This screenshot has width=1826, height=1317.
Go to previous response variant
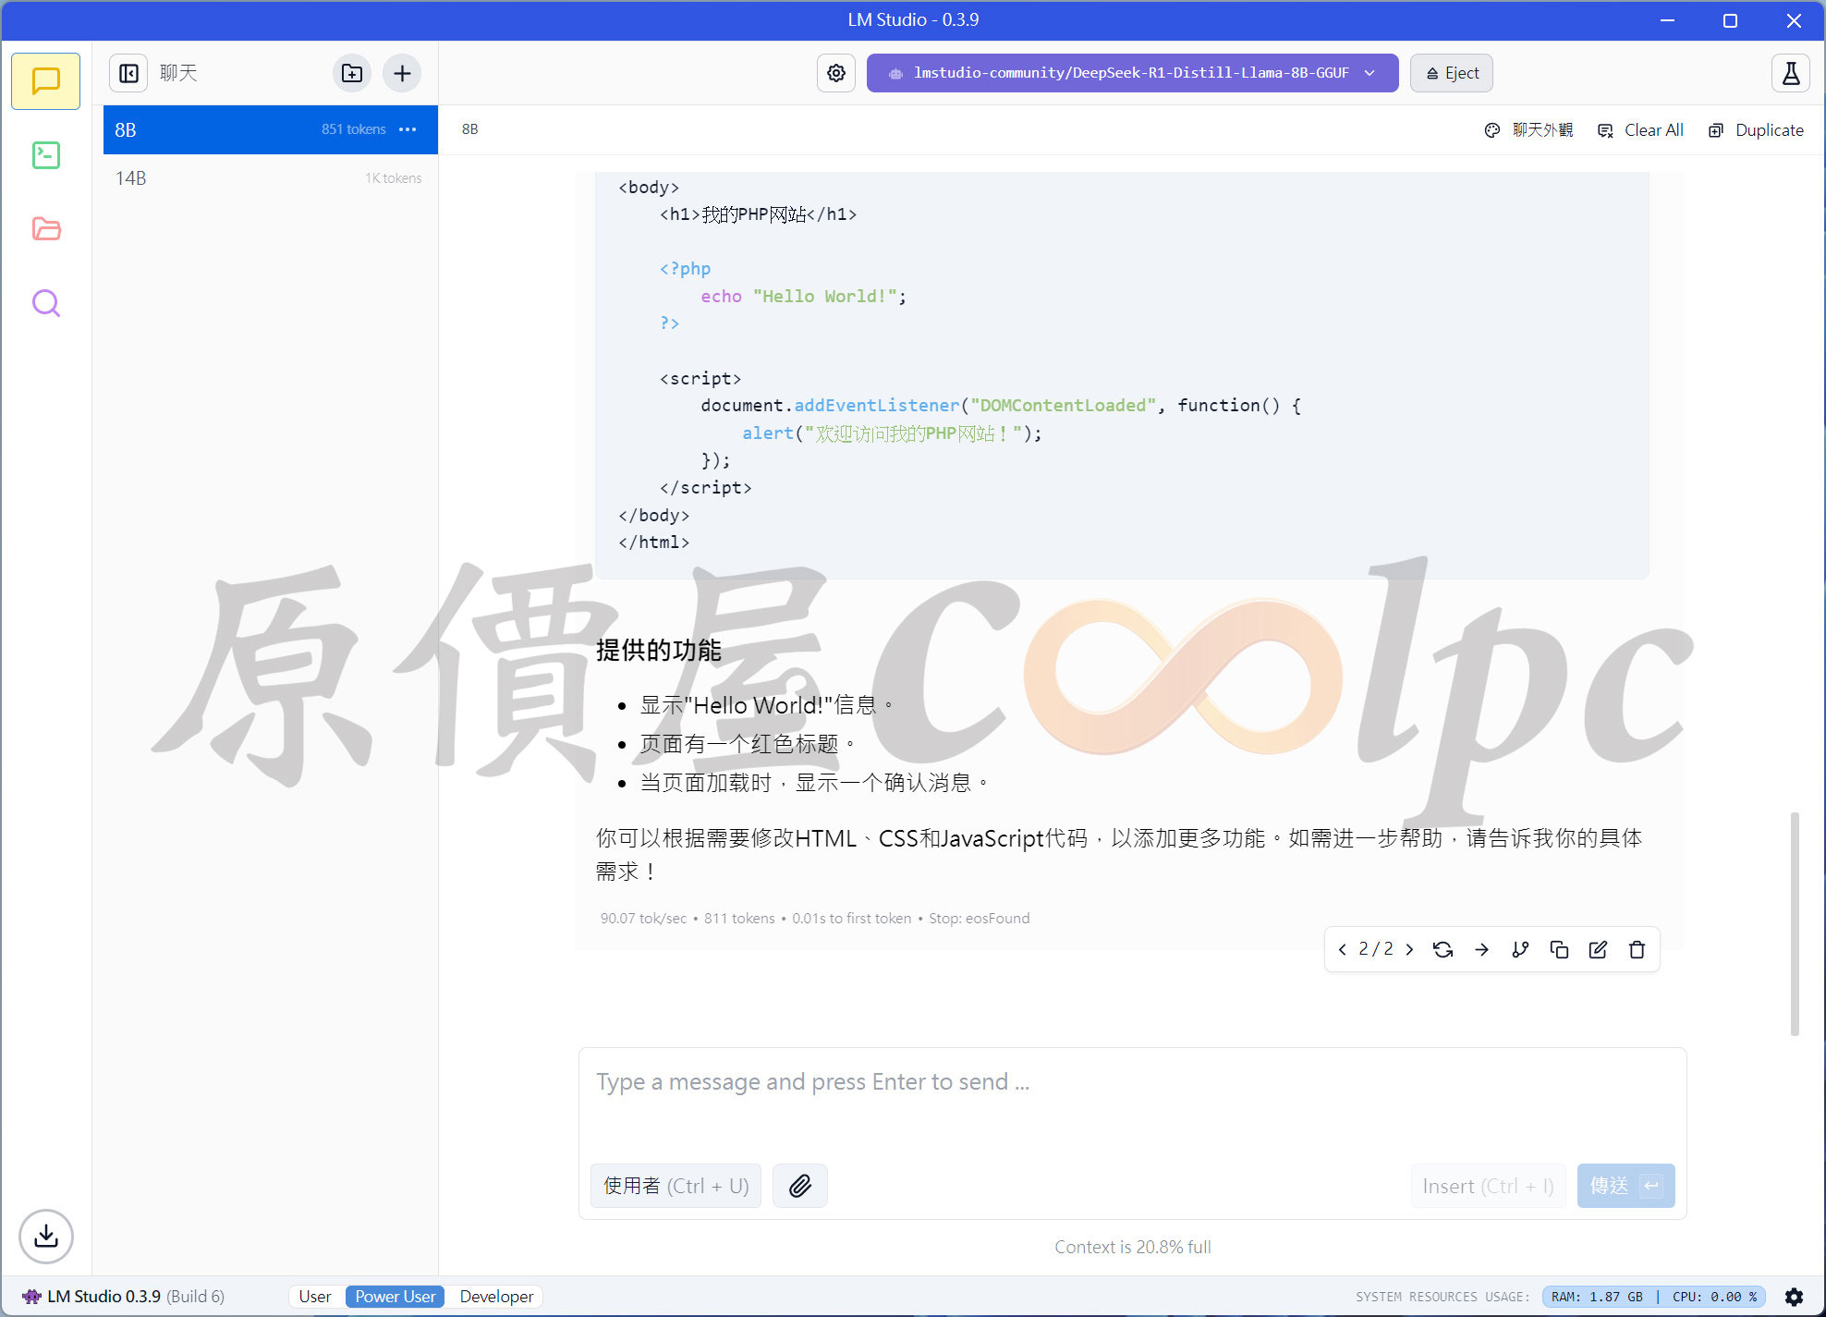click(1343, 949)
